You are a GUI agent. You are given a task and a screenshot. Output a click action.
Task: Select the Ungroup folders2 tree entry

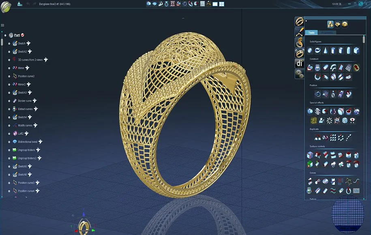[27, 158]
